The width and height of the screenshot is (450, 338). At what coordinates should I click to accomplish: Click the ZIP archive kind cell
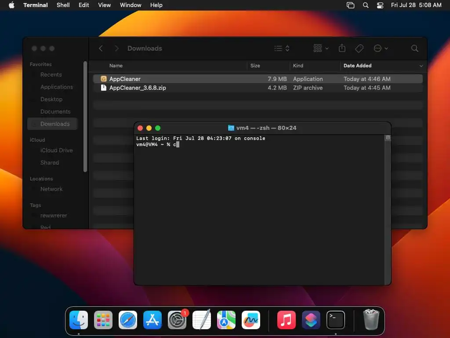click(308, 88)
